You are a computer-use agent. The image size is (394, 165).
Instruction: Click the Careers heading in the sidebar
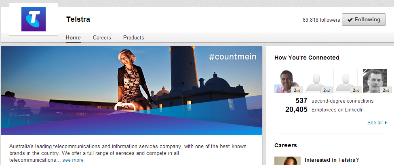click(x=285, y=145)
